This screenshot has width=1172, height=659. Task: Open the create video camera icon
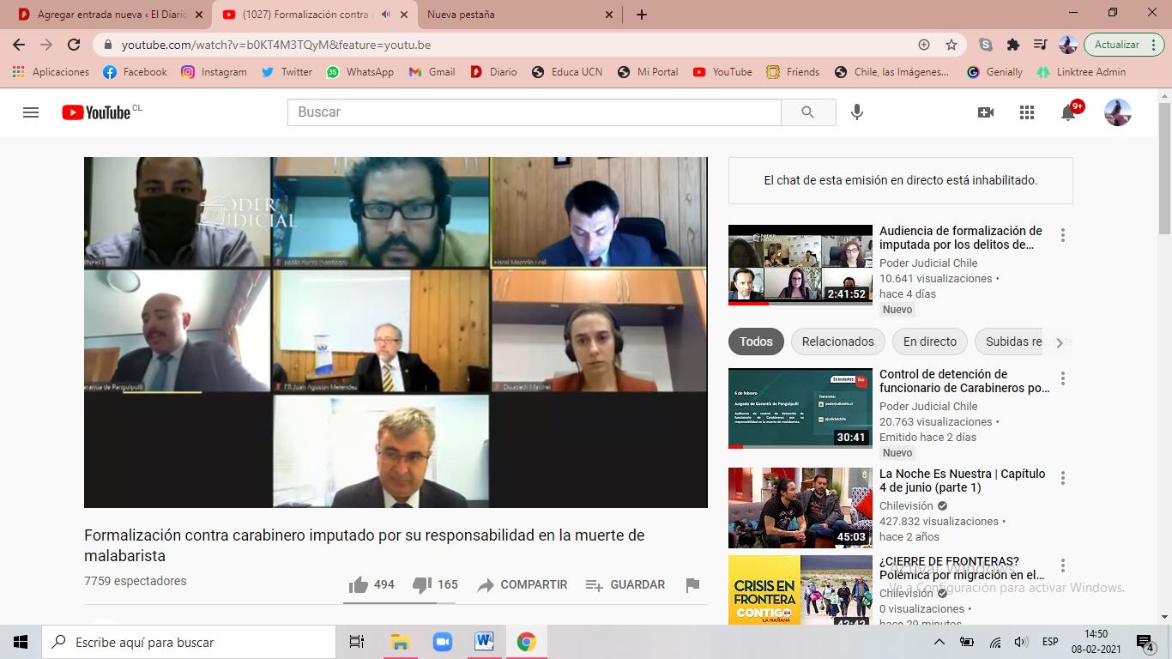tap(986, 112)
